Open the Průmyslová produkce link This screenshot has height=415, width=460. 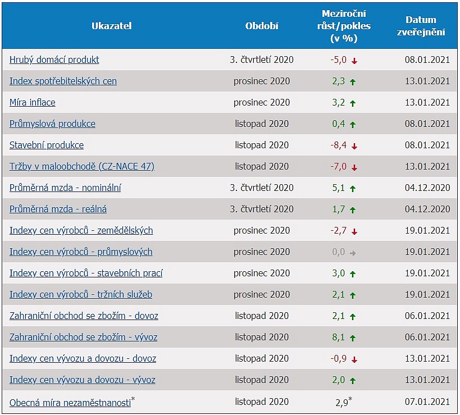(52, 124)
